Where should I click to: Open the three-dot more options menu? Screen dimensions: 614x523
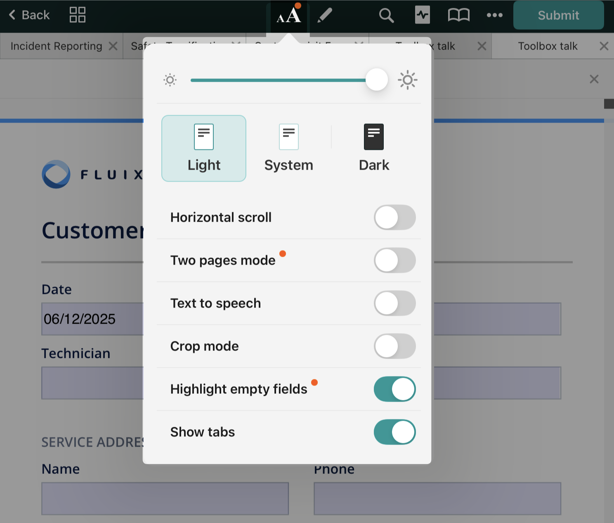coord(494,16)
